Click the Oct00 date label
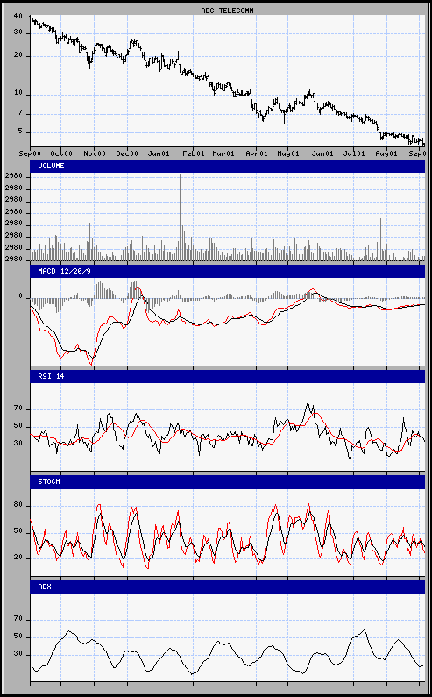This screenshot has width=432, height=697. [x=61, y=153]
